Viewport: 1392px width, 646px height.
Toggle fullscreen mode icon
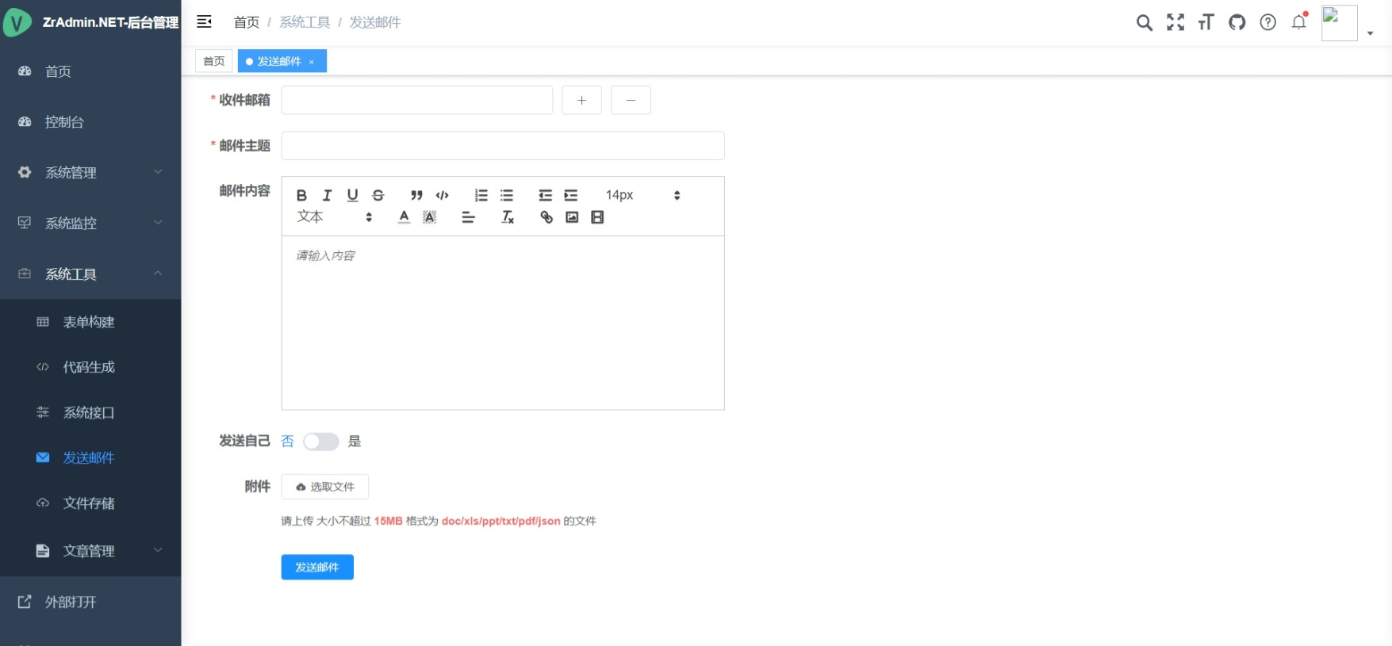[x=1175, y=22]
